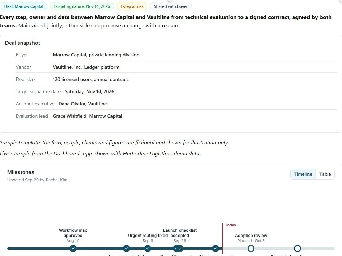Click 'Live example from the Dashboards app' line

coord(100,154)
